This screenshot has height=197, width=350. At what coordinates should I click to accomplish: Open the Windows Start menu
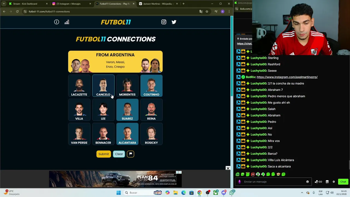pyautogui.click(x=118, y=193)
